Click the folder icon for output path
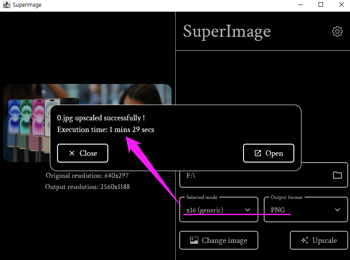 [337, 175]
